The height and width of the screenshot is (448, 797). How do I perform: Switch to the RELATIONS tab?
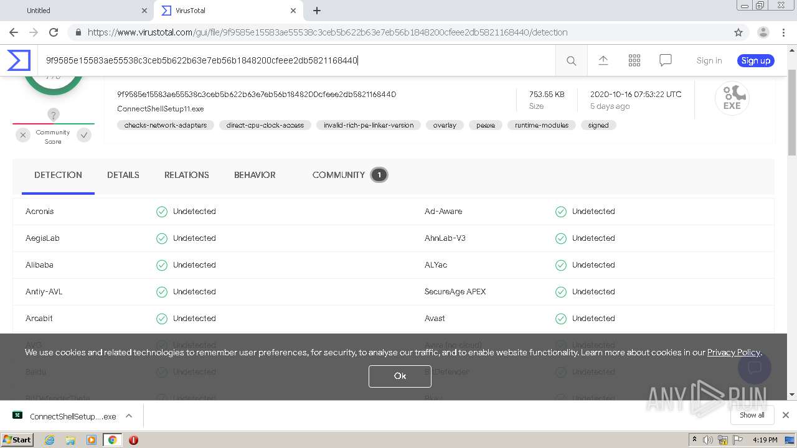187,175
